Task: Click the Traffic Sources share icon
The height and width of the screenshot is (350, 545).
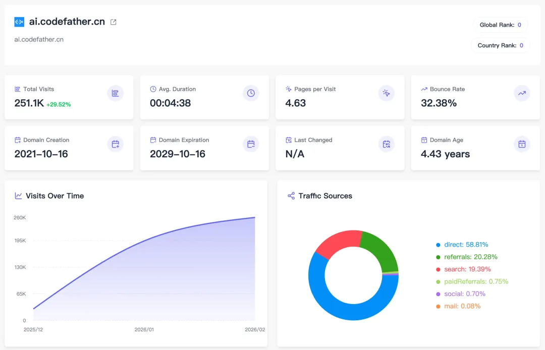Action: click(291, 196)
